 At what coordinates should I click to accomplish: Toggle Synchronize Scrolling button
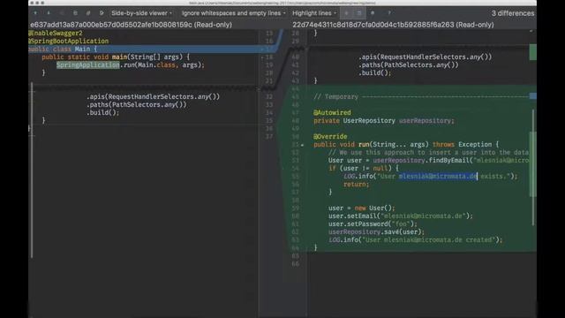click(x=359, y=13)
